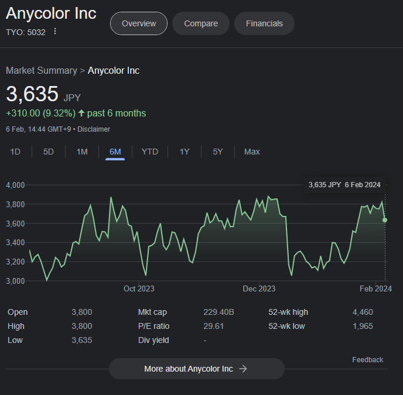Click the Mkt cap value 229.40B
This screenshot has height=395, width=403.
click(218, 312)
